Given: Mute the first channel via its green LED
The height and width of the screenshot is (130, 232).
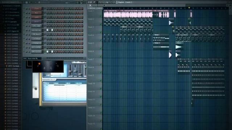Looking at the screenshot, I should tap(24, 9).
